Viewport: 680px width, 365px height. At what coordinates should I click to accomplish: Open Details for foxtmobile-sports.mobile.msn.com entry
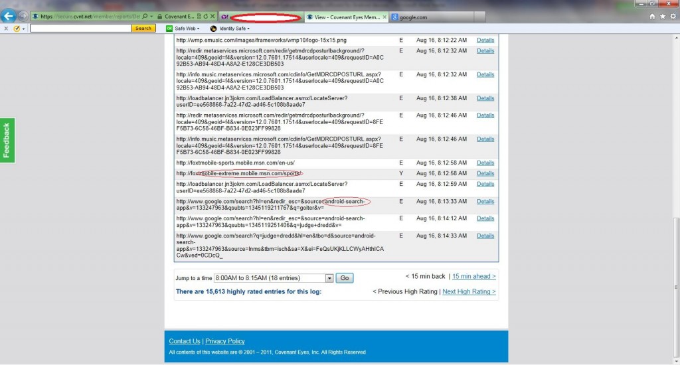tap(485, 163)
